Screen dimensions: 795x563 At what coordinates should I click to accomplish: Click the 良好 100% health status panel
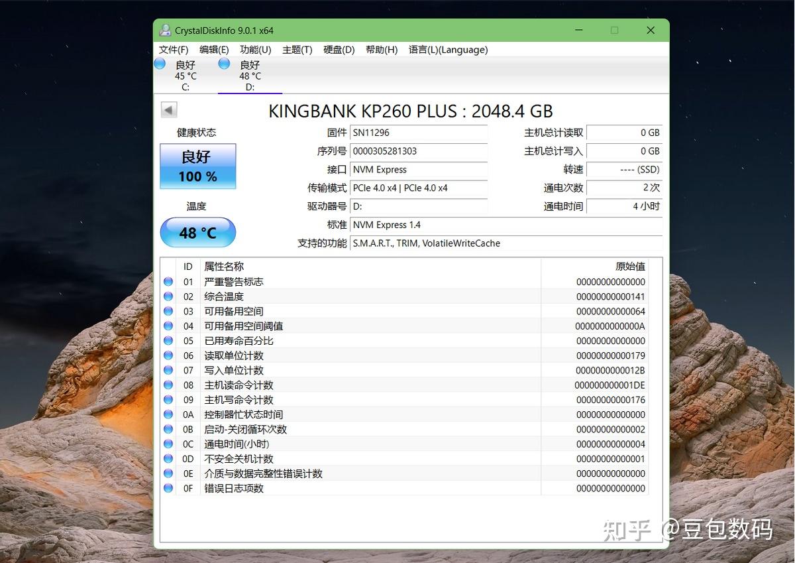[197, 167]
